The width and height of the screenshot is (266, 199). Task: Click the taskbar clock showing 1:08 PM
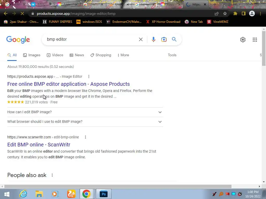253,194
